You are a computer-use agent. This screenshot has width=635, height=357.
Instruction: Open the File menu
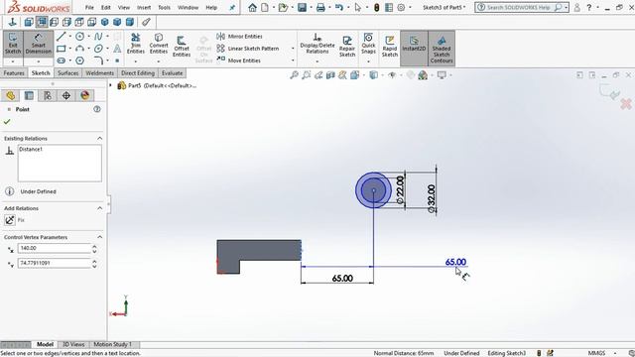pyautogui.click(x=89, y=7)
